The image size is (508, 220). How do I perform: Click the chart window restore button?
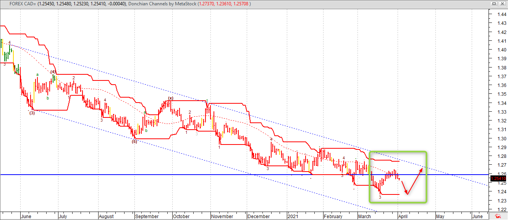point(493,3)
